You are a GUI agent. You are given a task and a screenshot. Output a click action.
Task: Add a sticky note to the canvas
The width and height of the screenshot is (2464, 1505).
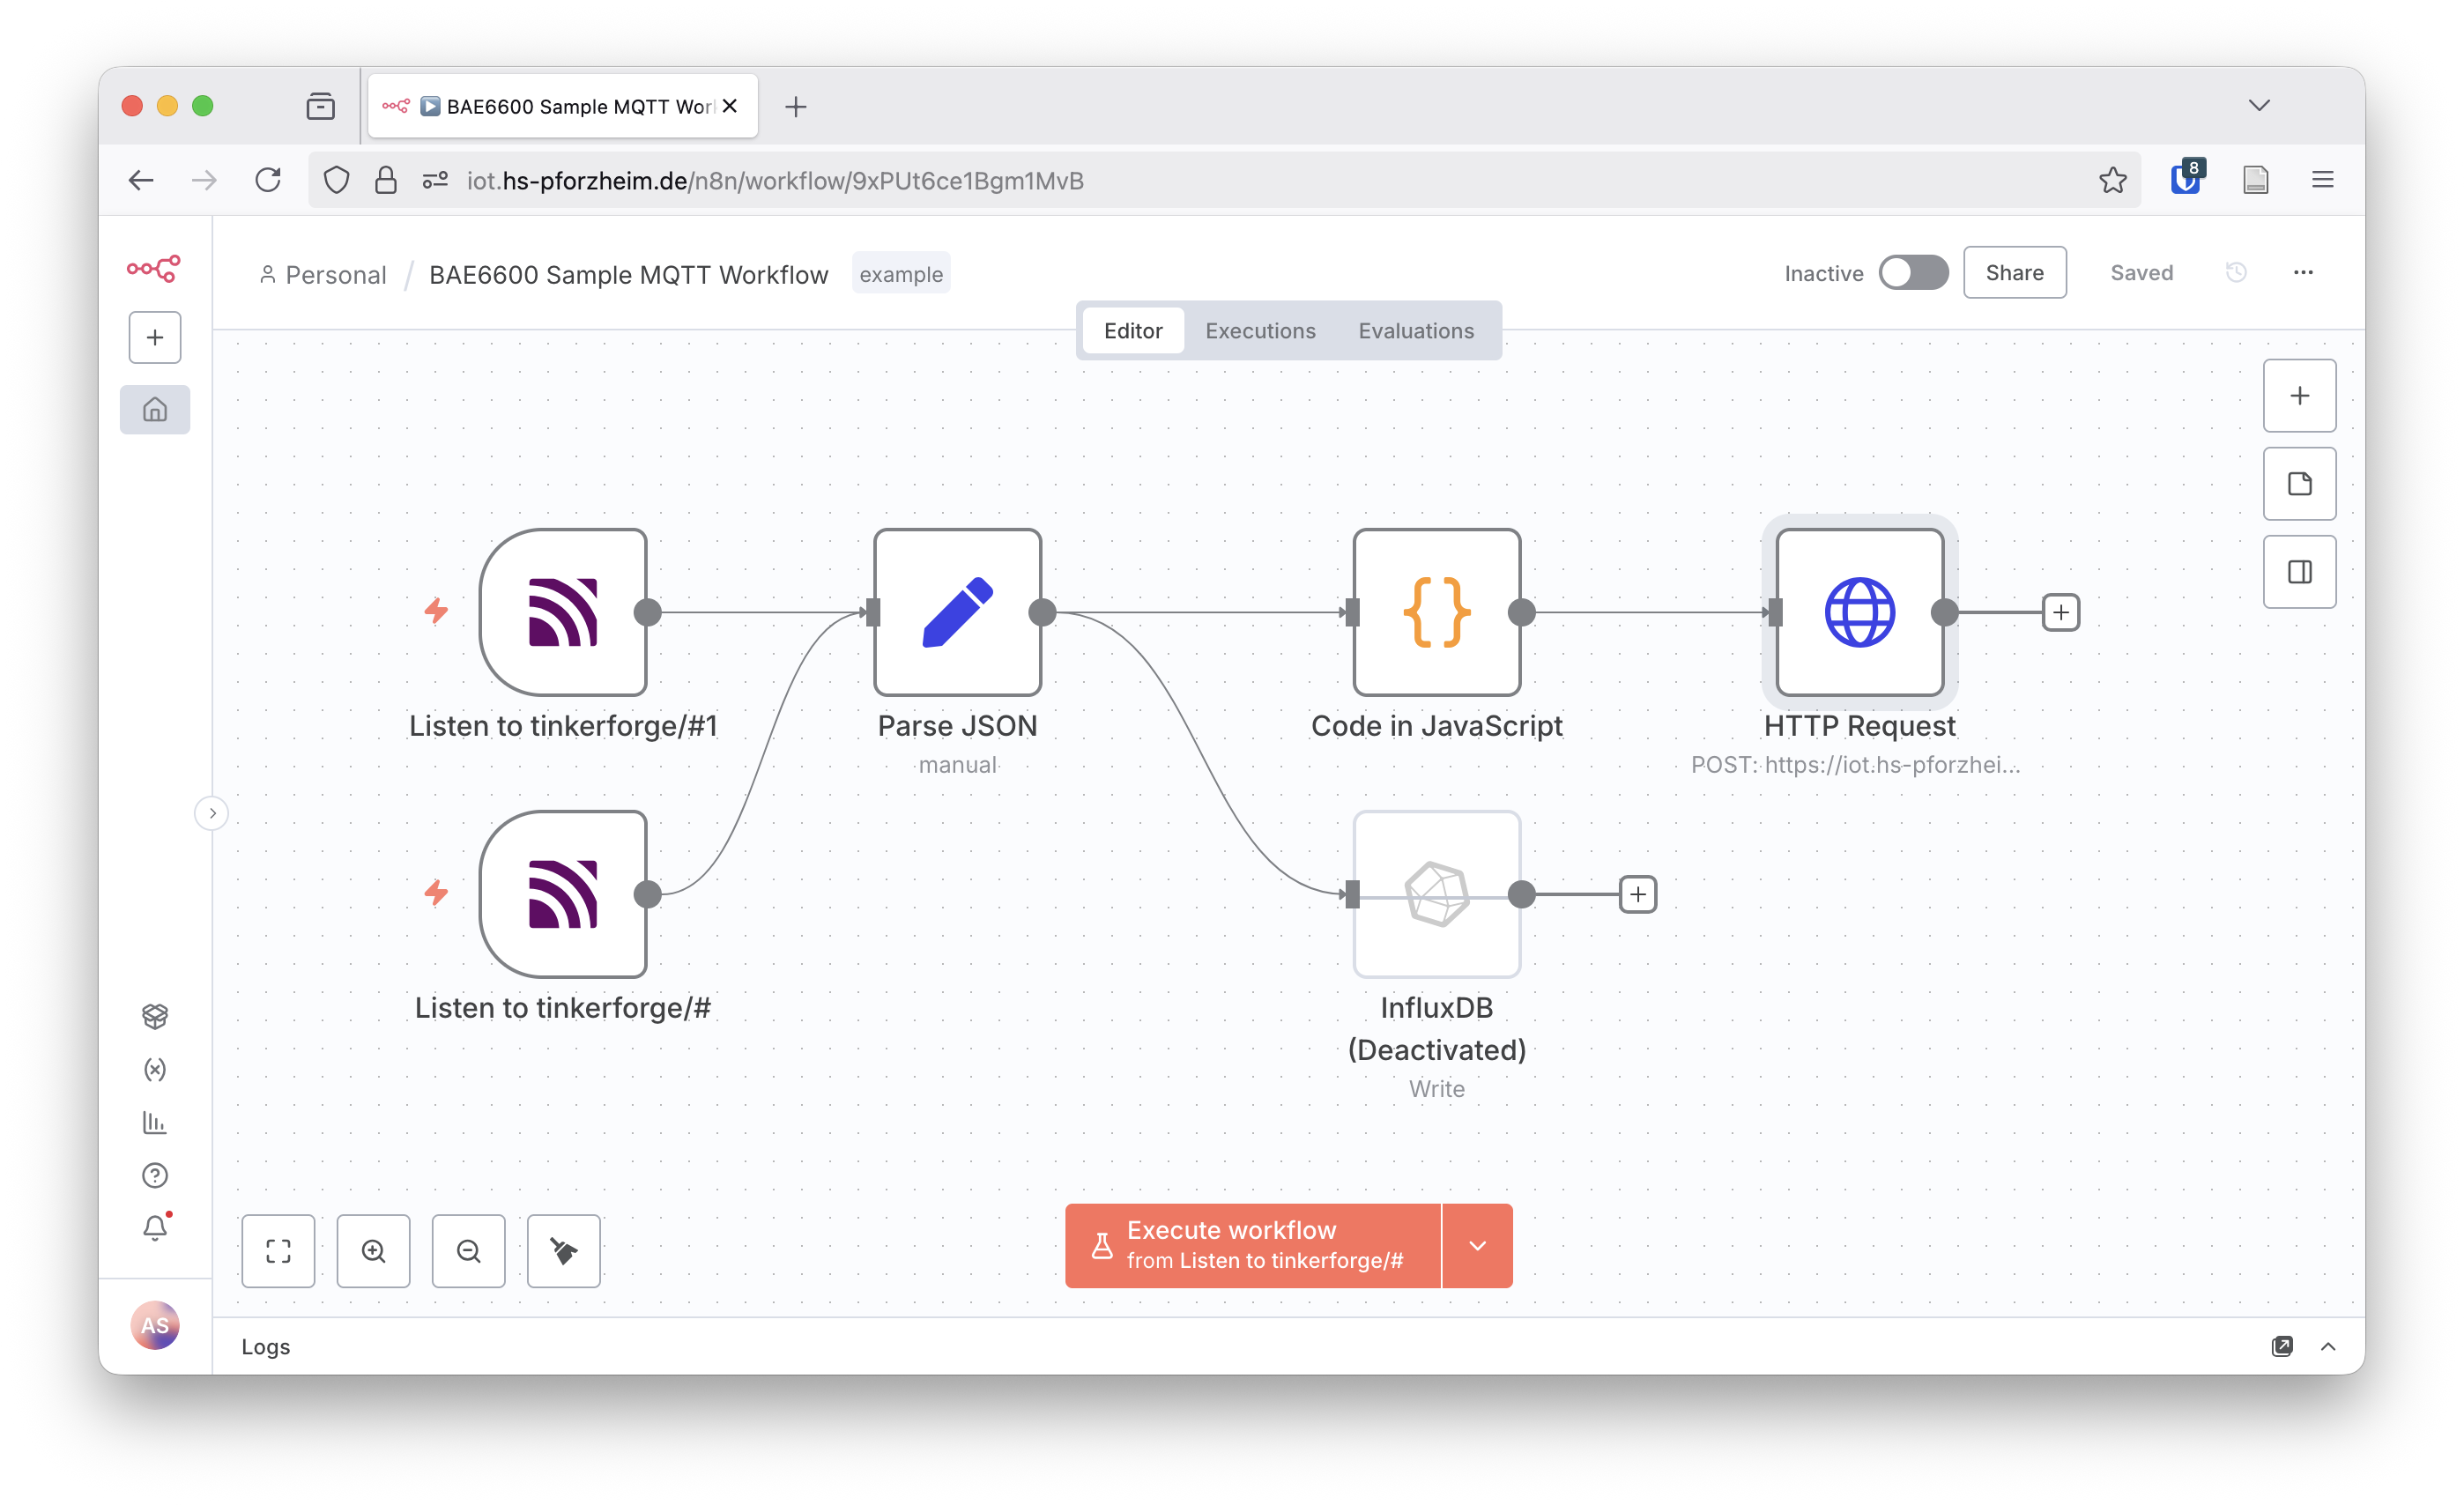click(x=2300, y=484)
